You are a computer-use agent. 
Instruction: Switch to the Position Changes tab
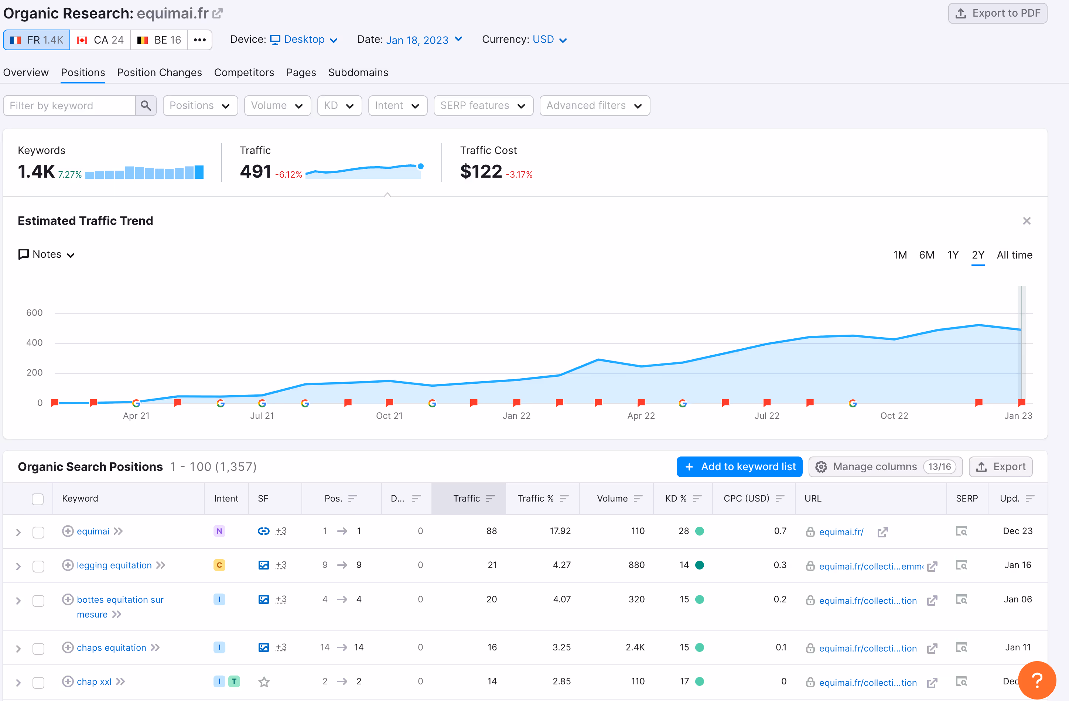point(159,72)
